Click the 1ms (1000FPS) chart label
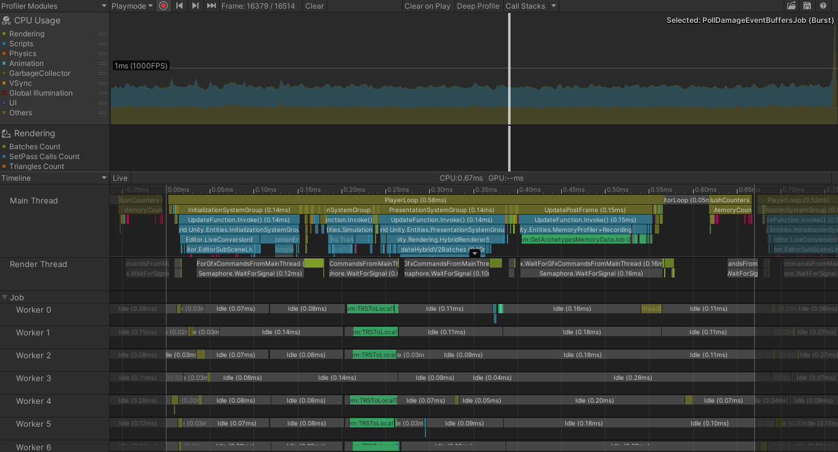This screenshot has width=838, height=452. (x=141, y=66)
